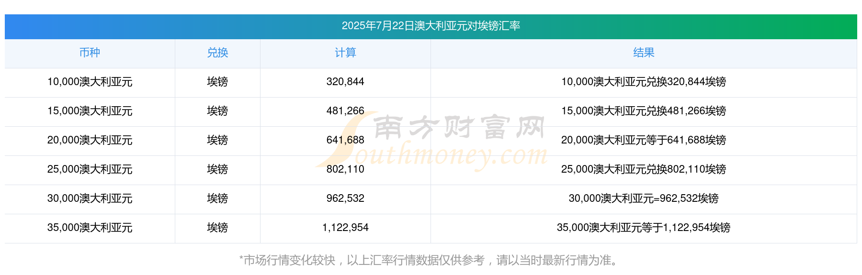Select the 35,000澳大利亚元 cell
Viewport: 862px width, 275px height.
90,228
